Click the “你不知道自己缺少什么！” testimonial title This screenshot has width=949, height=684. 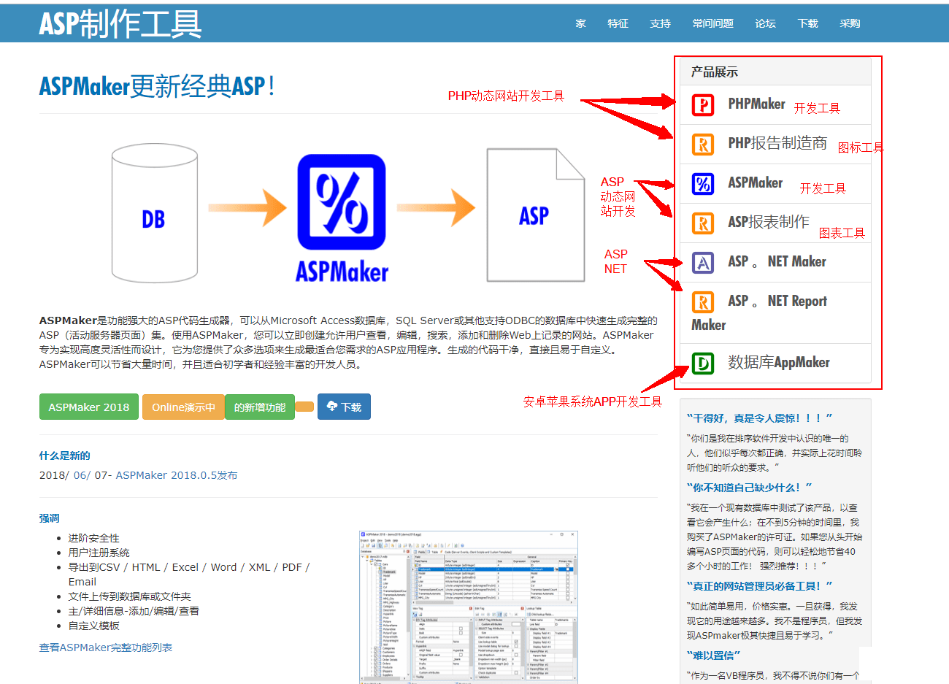(750, 488)
